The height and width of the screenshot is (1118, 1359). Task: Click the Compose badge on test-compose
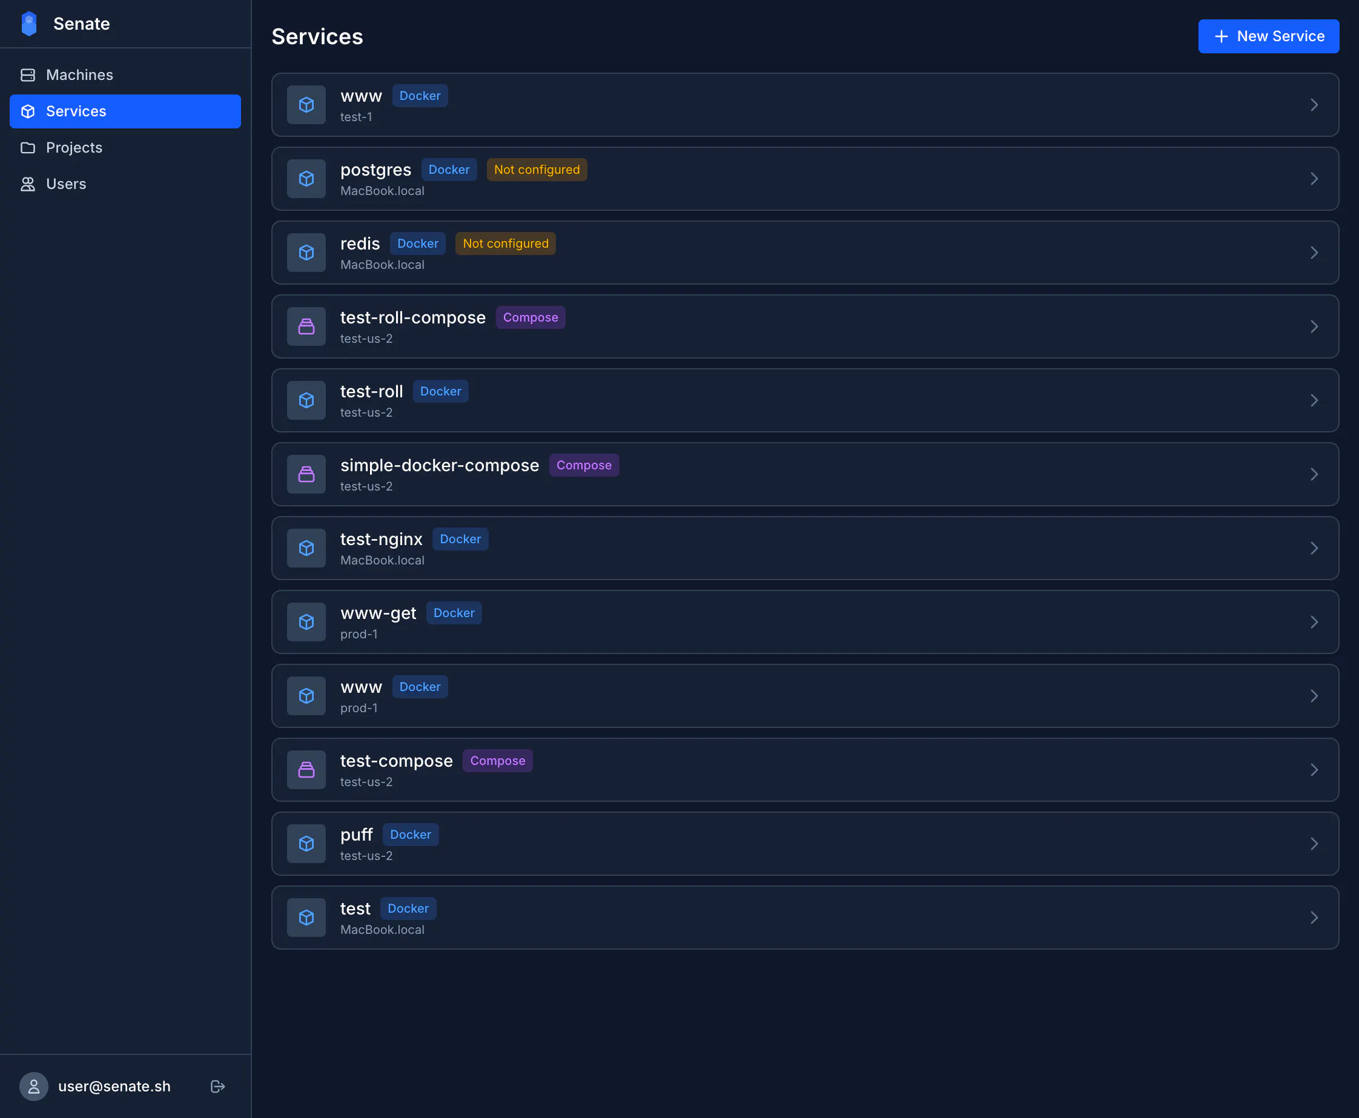coord(497,761)
